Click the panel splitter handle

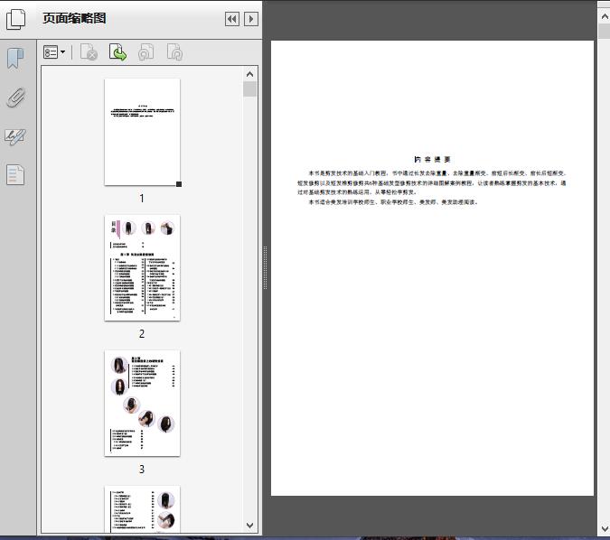coord(265,268)
